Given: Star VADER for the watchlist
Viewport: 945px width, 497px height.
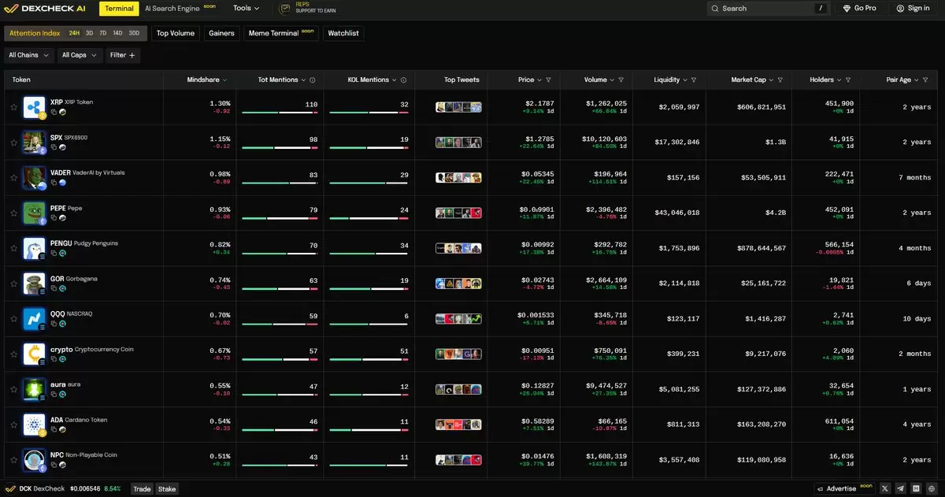Looking at the screenshot, I should (x=13, y=178).
